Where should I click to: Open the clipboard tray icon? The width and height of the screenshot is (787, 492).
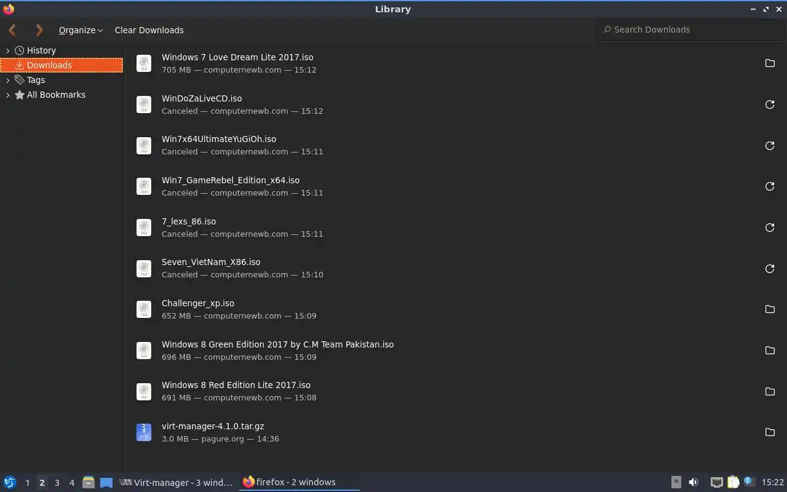point(733,482)
